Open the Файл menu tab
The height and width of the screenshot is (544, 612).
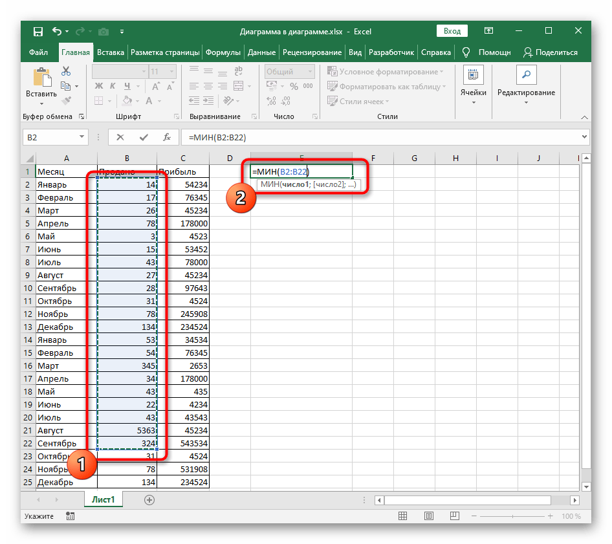(38, 52)
